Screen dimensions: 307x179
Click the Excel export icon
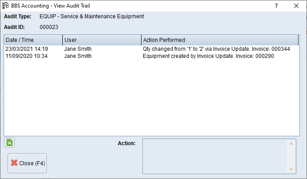(9, 142)
